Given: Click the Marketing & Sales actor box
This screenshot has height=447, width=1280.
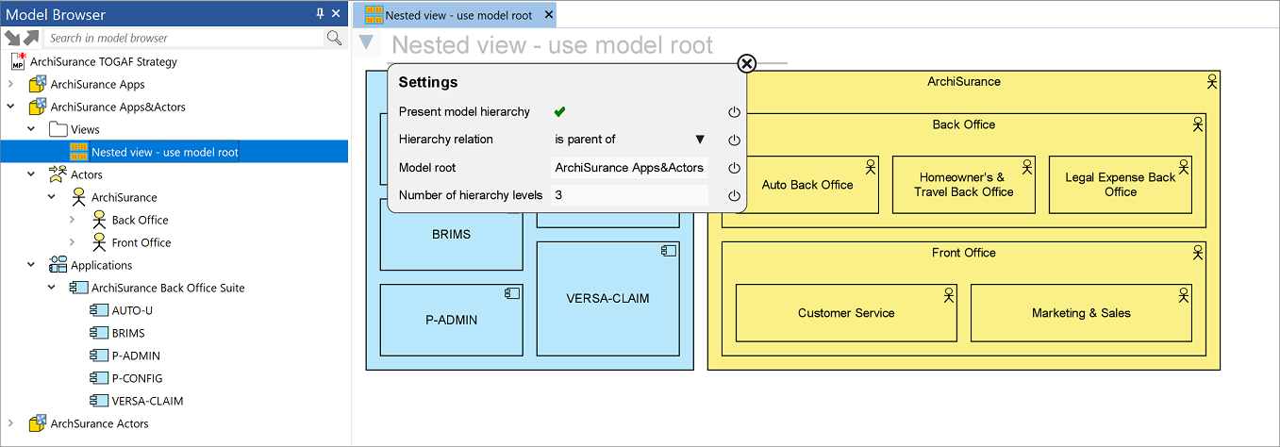Looking at the screenshot, I should coord(1081,313).
